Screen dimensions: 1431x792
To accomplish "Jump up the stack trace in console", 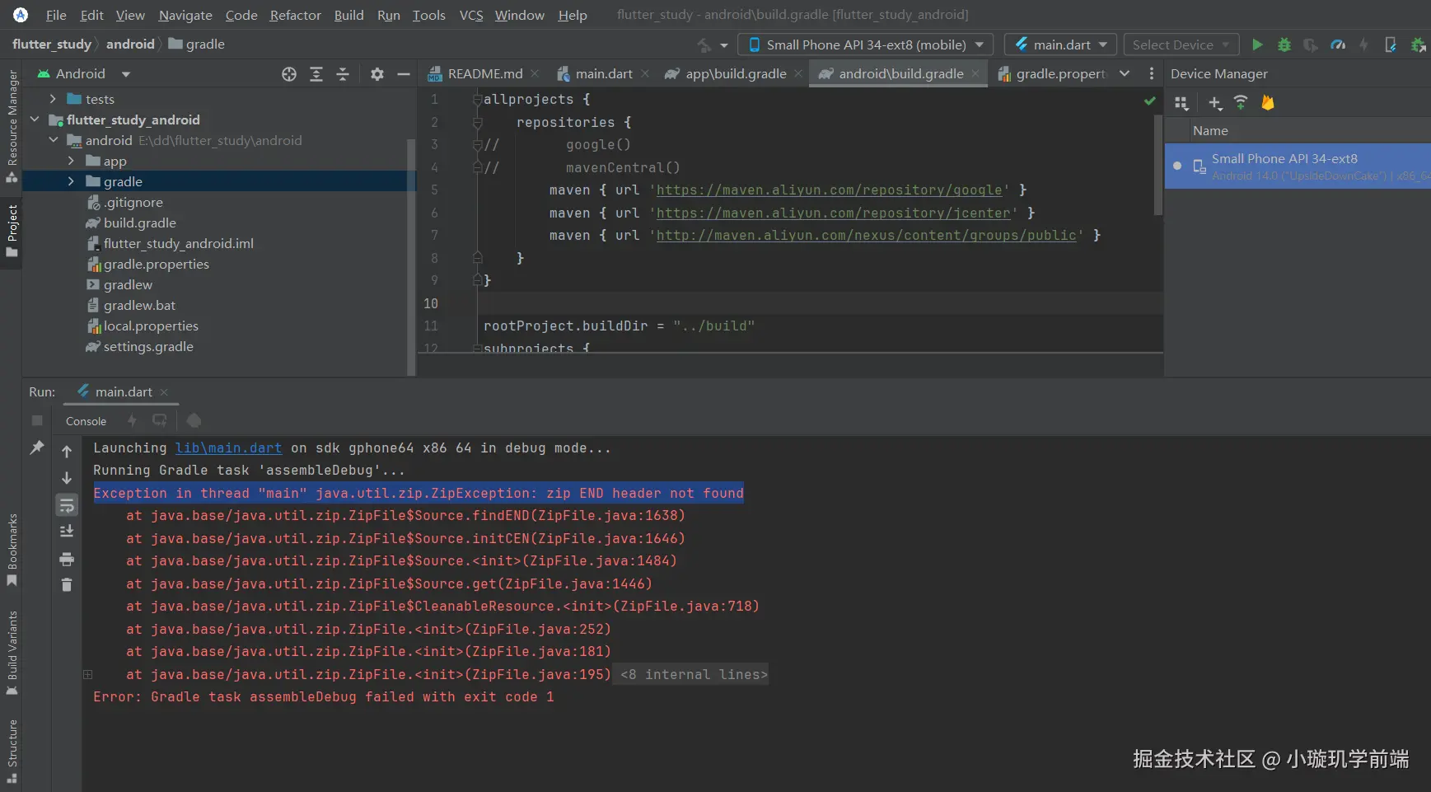I will pos(67,451).
